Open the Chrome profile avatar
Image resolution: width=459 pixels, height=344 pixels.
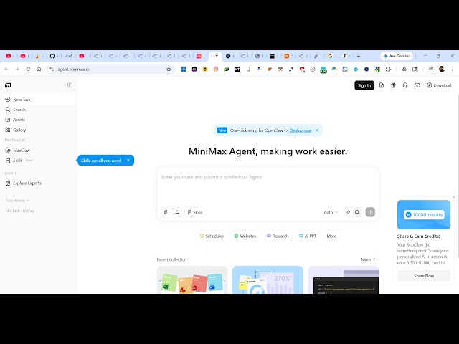(442, 69)
